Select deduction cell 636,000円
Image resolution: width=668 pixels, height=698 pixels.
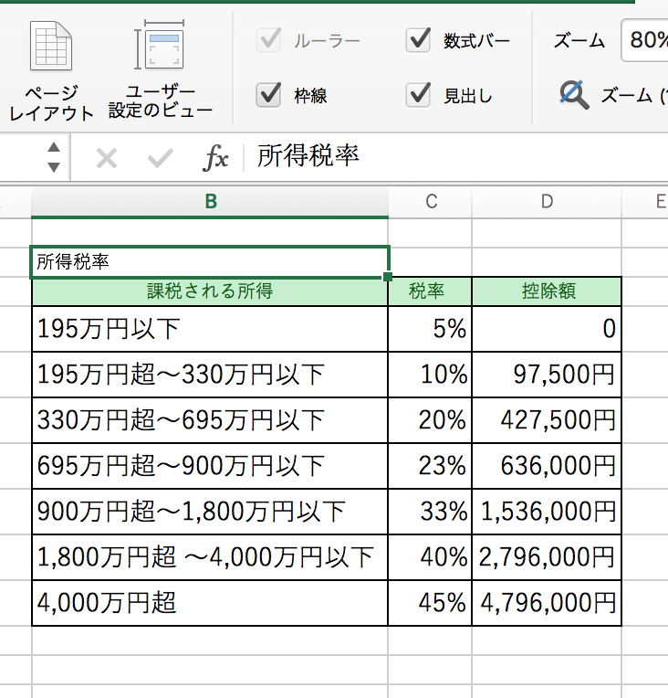point(547,466)
